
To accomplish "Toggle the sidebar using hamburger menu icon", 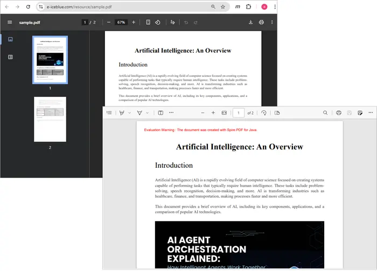I will [10, 23].
